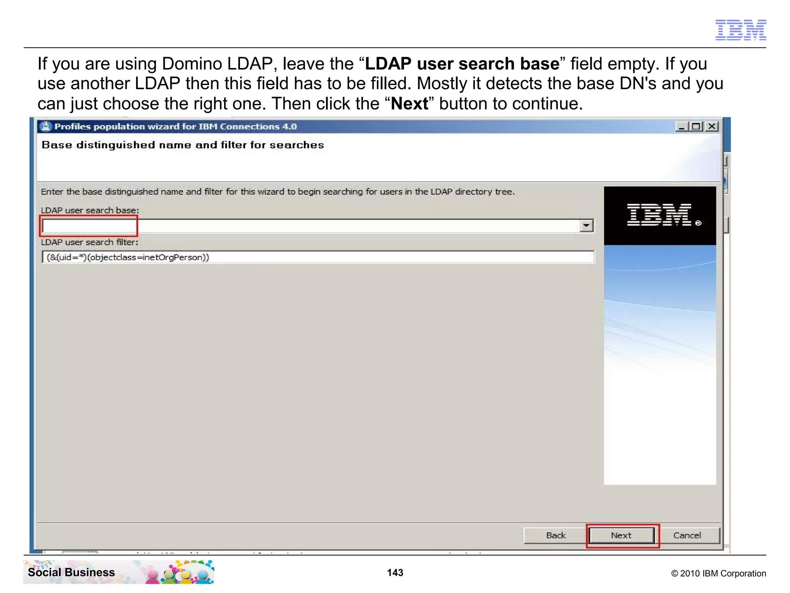Click the title 'Profiles population wizard for IBM Connections 4.0'
The height and width of the screenshot is (593, 790).
(176, 127)
